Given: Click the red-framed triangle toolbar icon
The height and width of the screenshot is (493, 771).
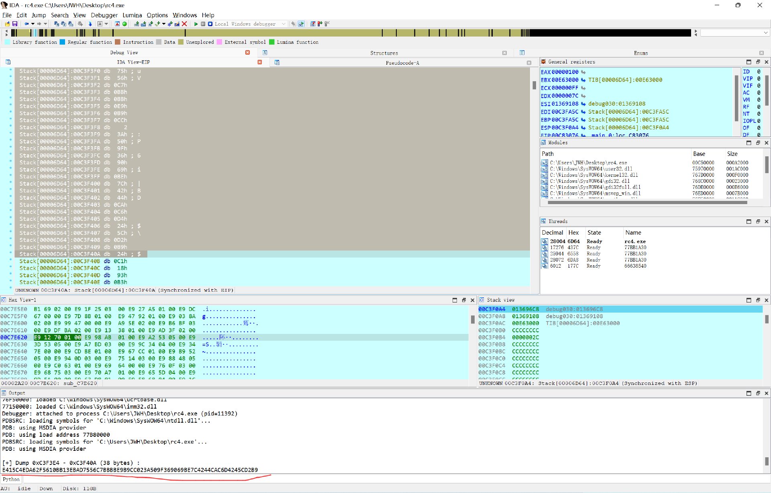Looking at the screenshot, I should coord(117,24).
